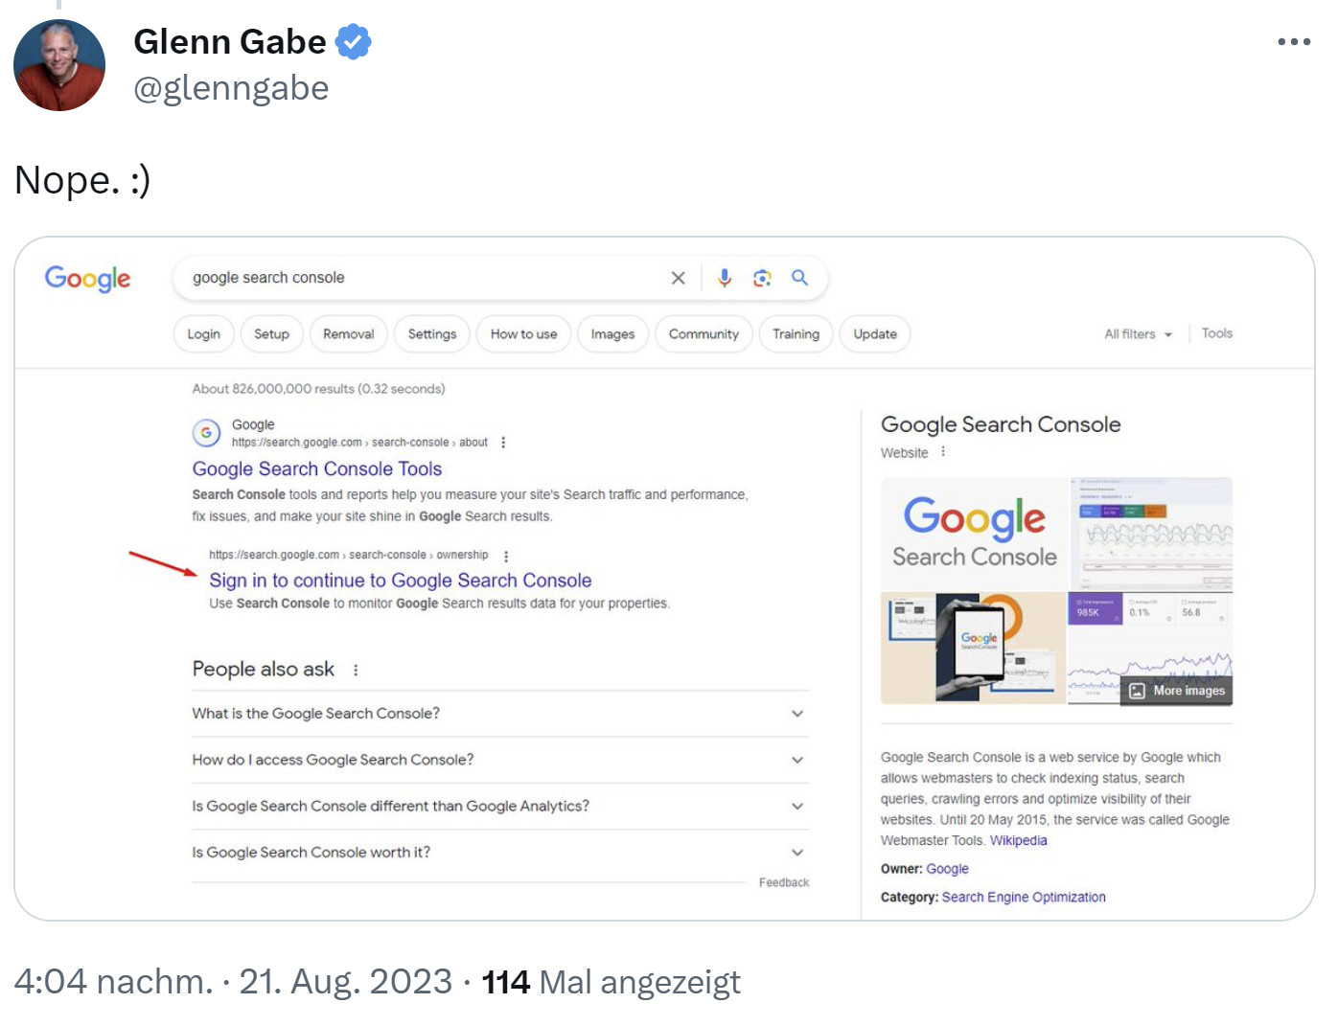Open Google Lens search-by-image icon

click(x=762, y=278)
